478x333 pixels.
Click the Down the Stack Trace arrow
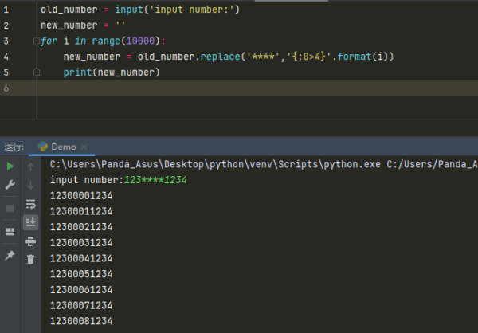pyautogui.click(x=30, y=185)
